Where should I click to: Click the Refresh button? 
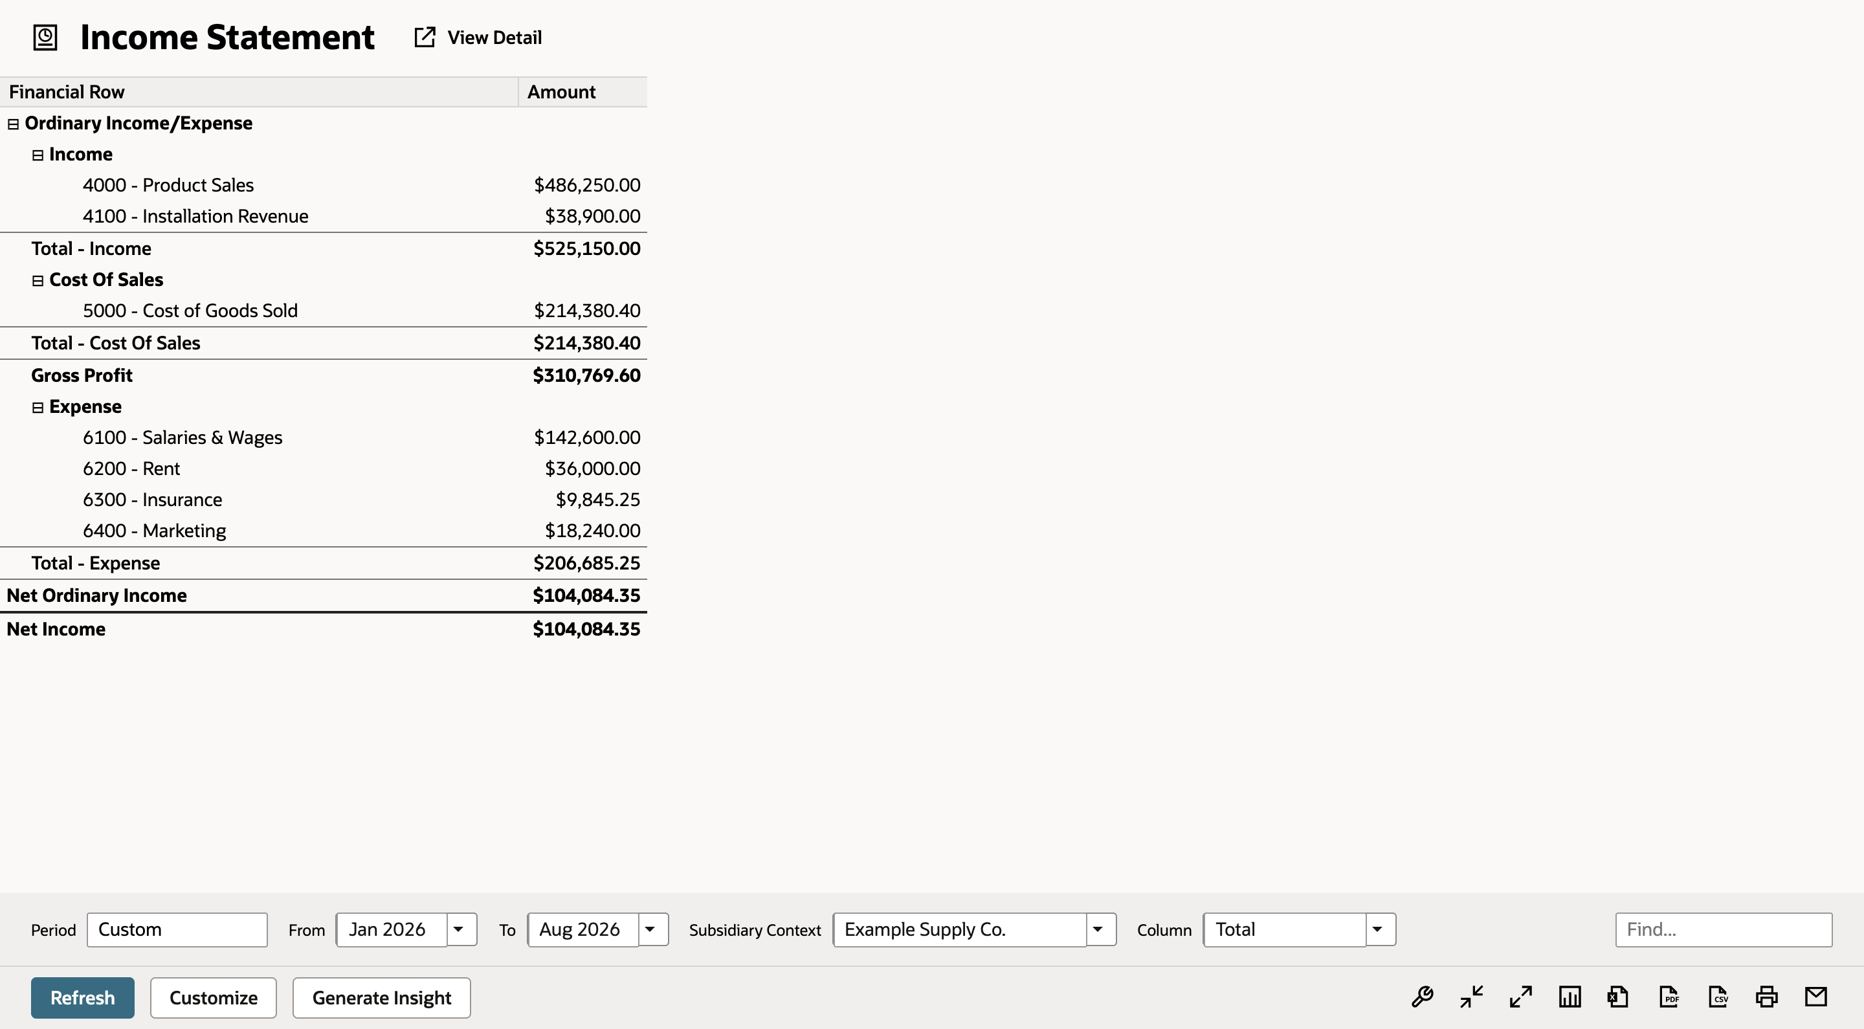tap(82, 997)
